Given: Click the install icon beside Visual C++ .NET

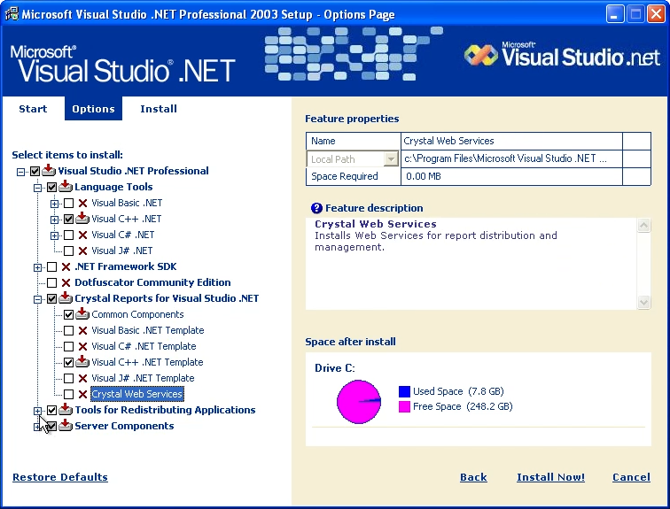Looking at the screenshot, I should point(82,219).
